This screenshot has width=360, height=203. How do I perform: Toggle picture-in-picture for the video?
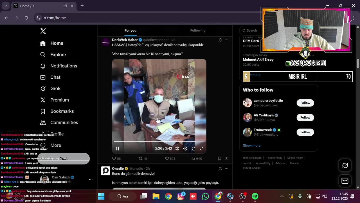[193, 149]
